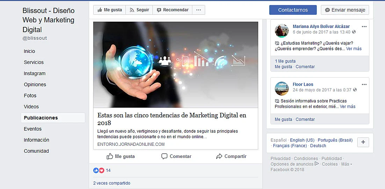Click the thumbs-up Me gusta page button

[x=109, y=10]
